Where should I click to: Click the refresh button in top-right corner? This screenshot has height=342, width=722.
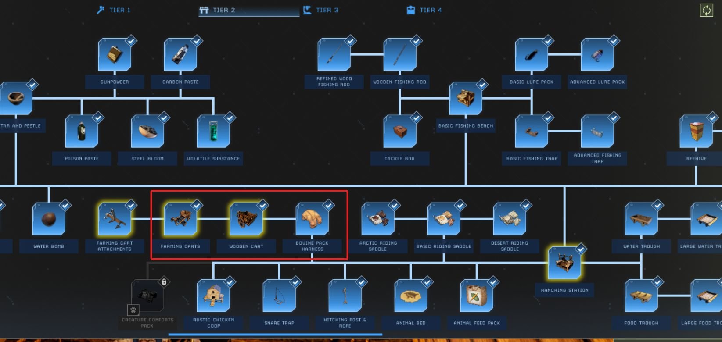(706, 10)
